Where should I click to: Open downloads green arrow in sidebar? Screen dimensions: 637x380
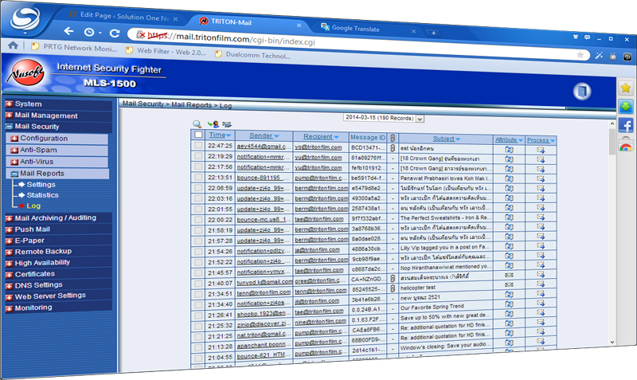(x=626, y=107)
